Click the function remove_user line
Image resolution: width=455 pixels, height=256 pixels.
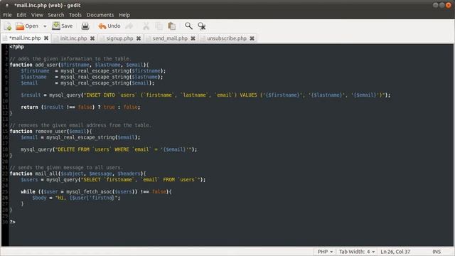(50, 131)
